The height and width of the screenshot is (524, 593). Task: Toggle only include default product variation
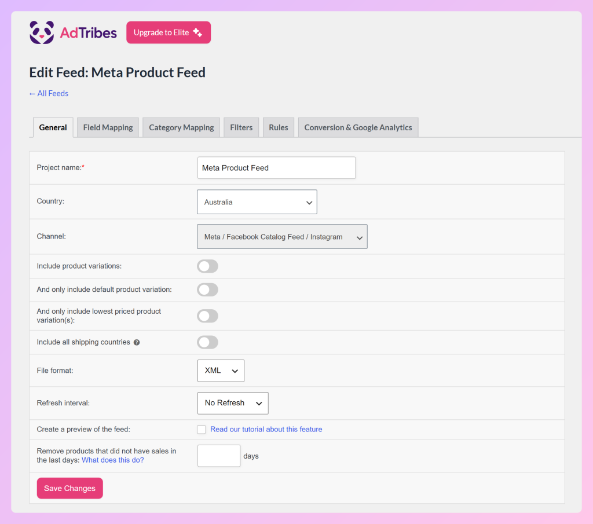(208, 290)
